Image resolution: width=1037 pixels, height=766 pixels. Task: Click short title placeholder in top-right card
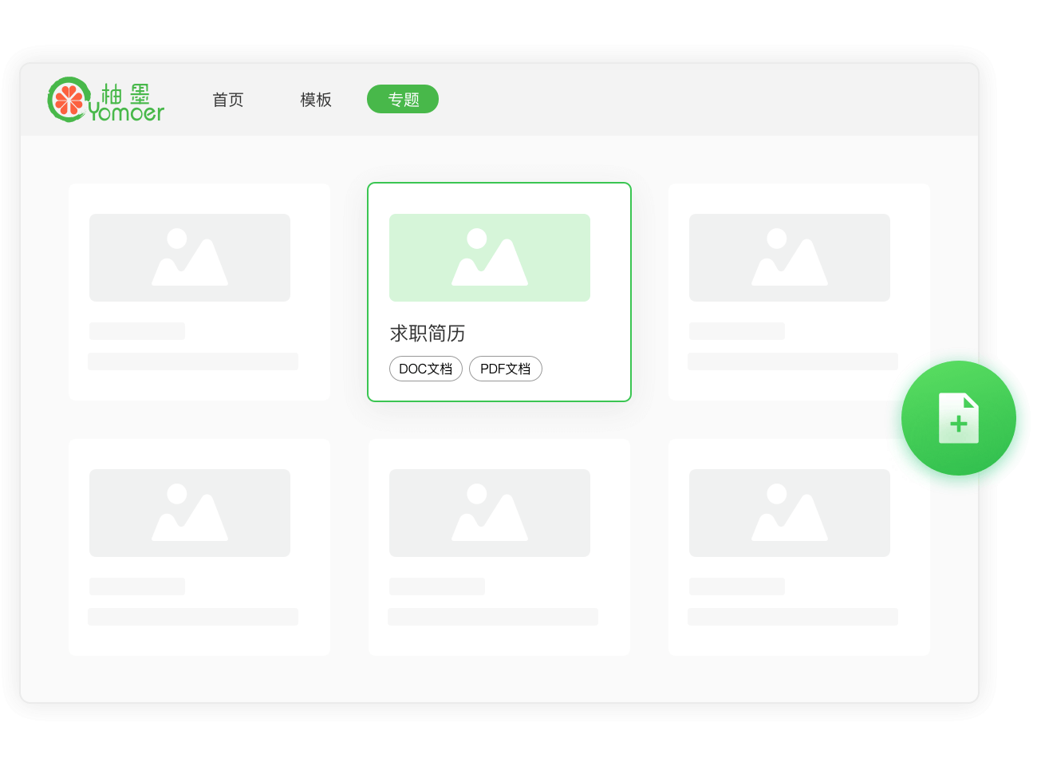(x=736, y=331)
